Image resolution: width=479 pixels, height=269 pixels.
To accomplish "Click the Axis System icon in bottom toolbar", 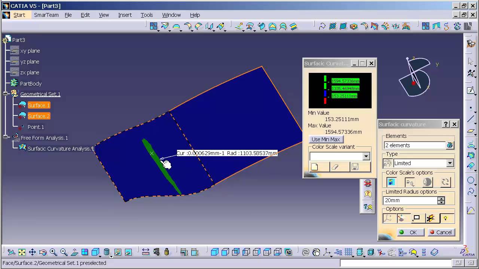I will [327, 252].
